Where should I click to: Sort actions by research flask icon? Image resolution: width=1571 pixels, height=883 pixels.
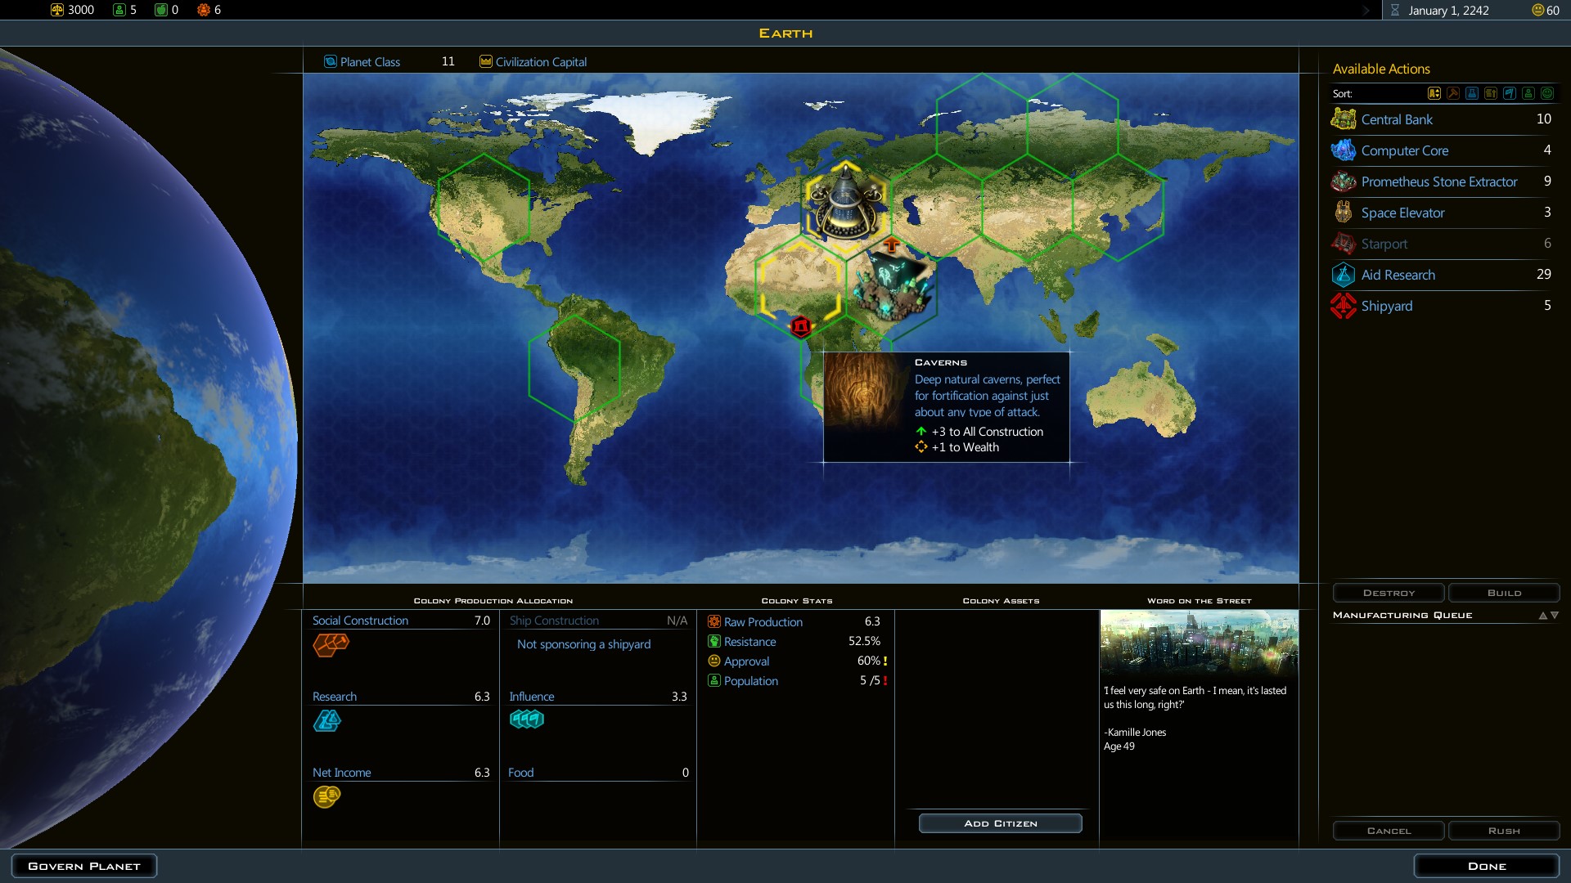(1472, 93)
